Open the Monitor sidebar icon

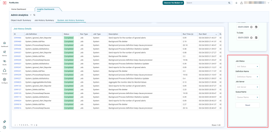click(x=5, y=52)
